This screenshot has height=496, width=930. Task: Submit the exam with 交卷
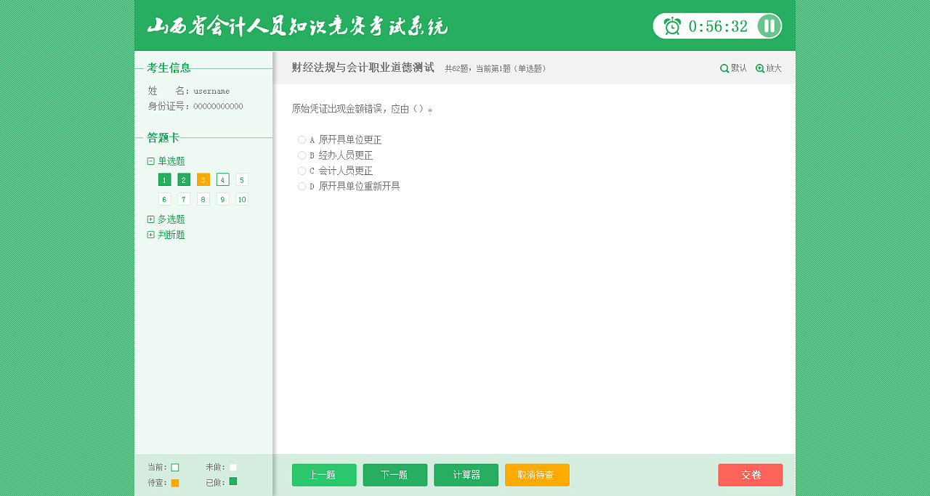[x=751, y=475]
